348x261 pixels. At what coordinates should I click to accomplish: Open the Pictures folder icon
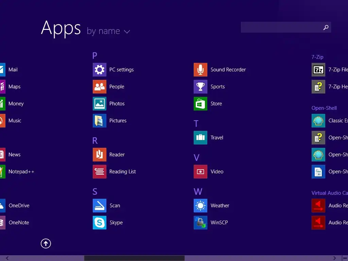100,121
